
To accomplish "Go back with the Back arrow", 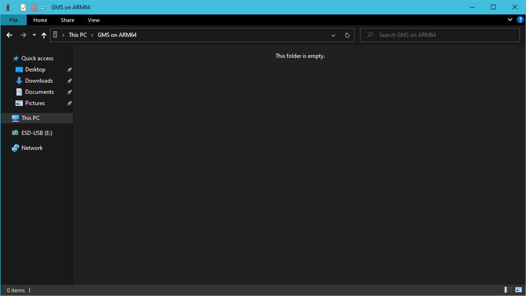I will (x=9, y=35).
